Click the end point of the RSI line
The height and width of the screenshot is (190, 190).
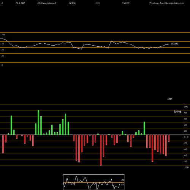click(x=168, y=44)
